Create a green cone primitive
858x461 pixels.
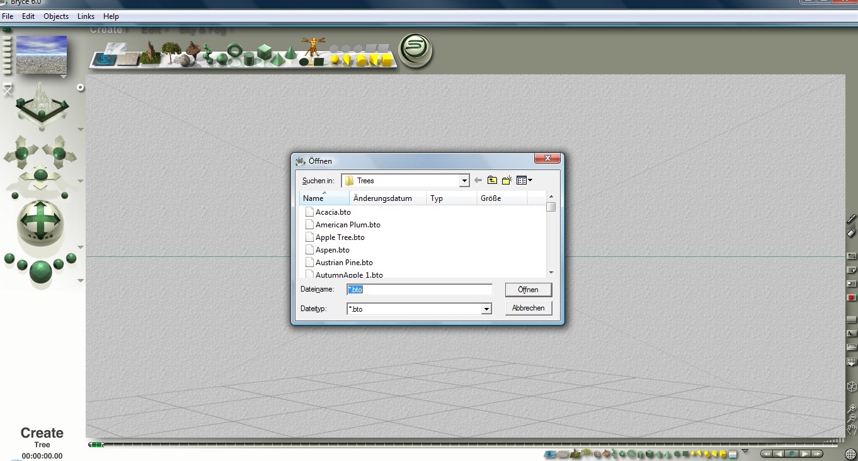point(290,53)
